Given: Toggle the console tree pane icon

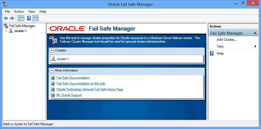Looking at the screenshot, I should click(x=21, y=18).
